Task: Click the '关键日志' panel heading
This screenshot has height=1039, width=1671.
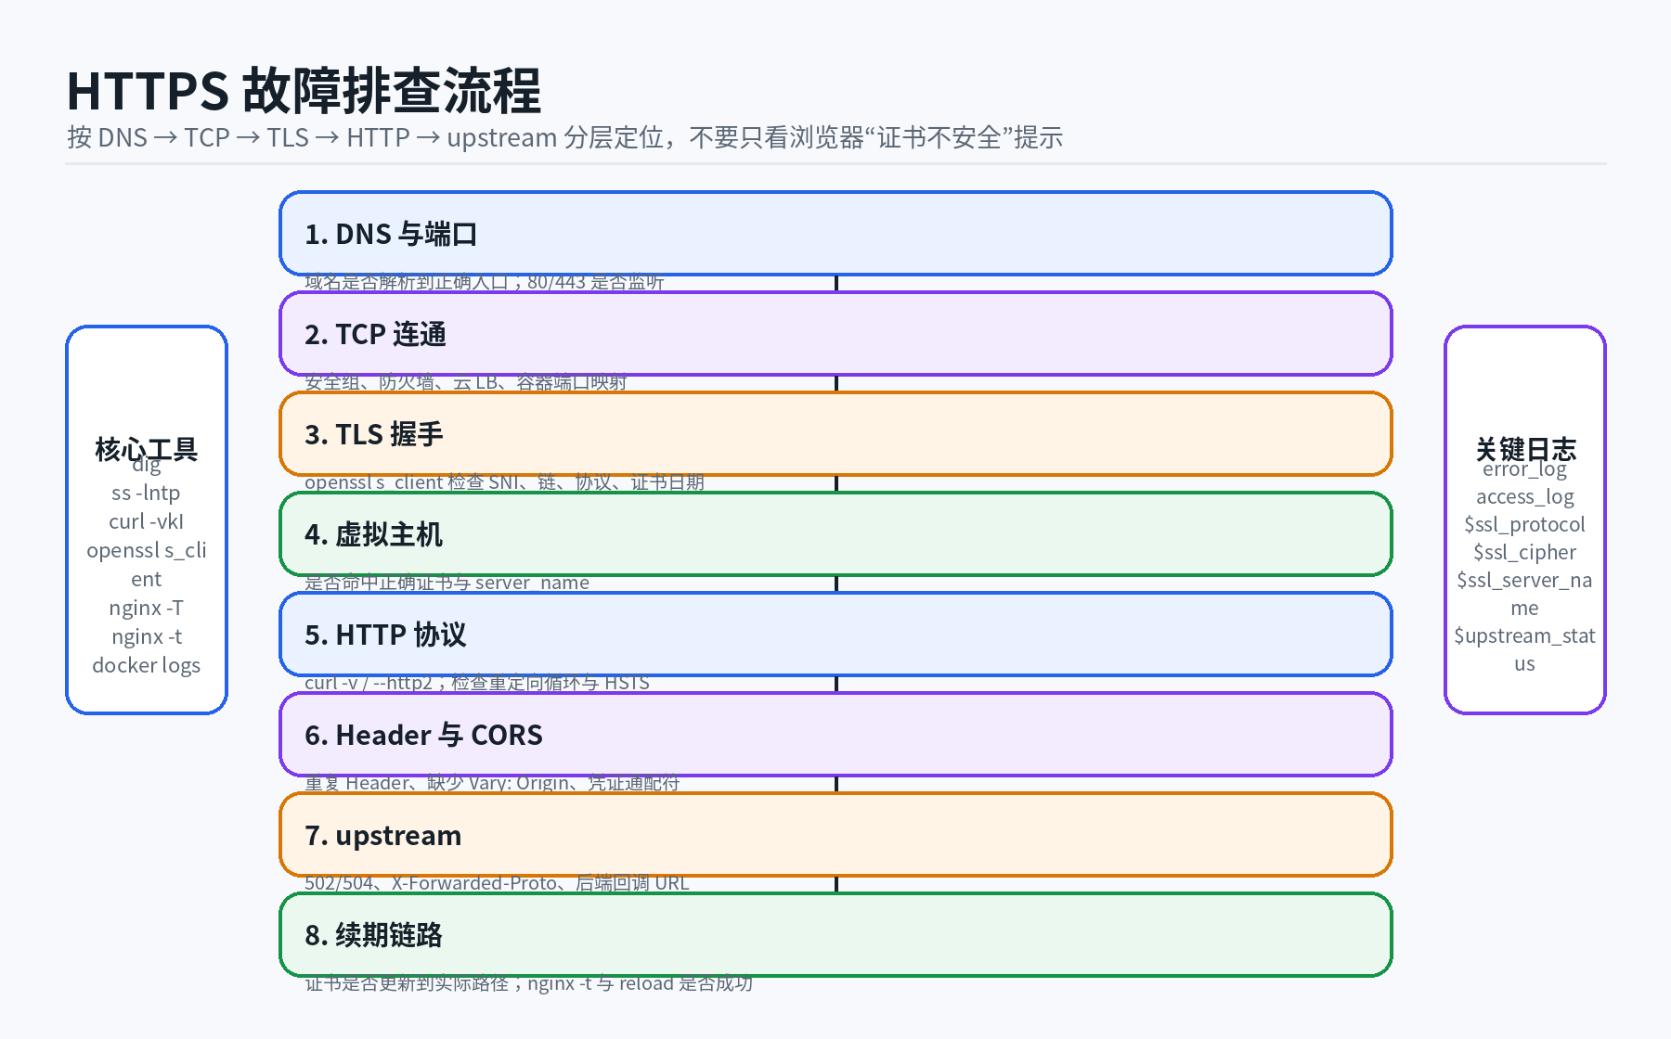Action: [x=1525, y=449]
